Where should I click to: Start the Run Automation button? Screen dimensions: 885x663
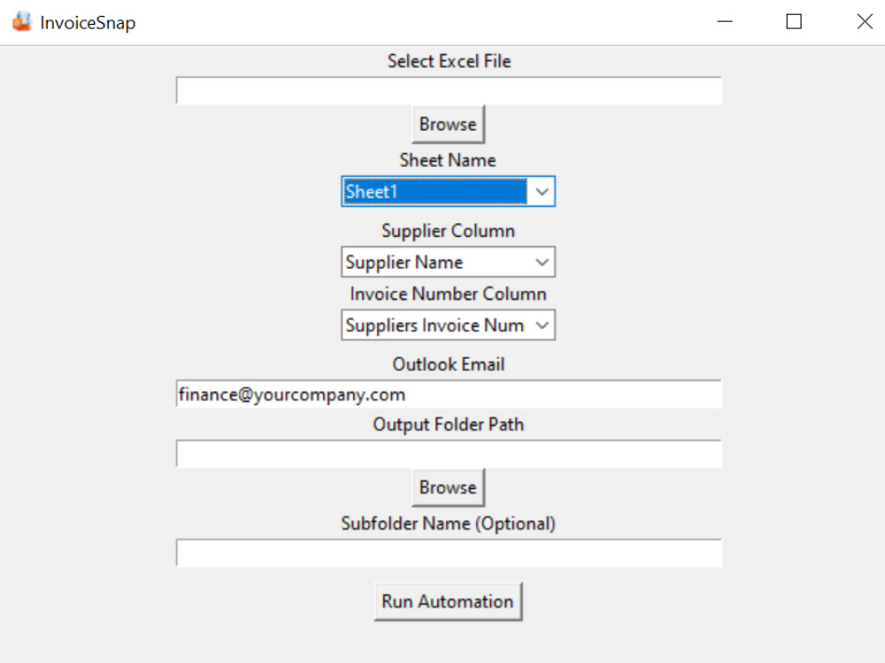click(448, 601)
